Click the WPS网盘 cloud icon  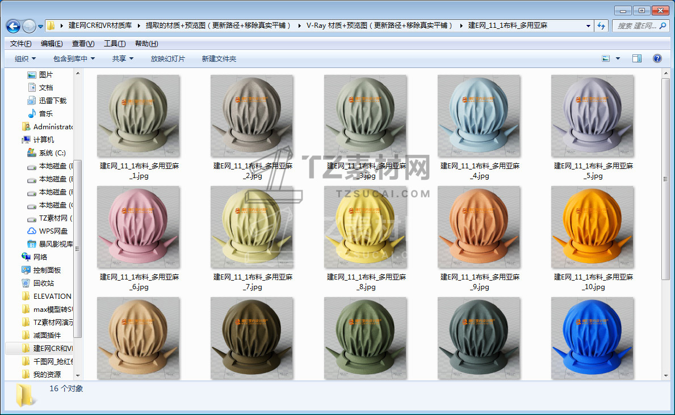[31, 231]
